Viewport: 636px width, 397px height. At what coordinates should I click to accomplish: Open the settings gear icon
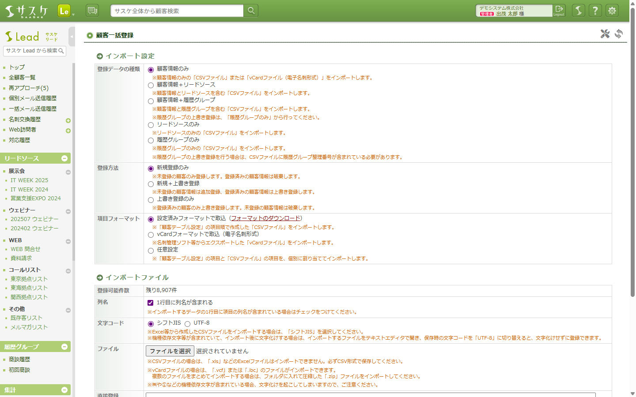coord(612,11)
